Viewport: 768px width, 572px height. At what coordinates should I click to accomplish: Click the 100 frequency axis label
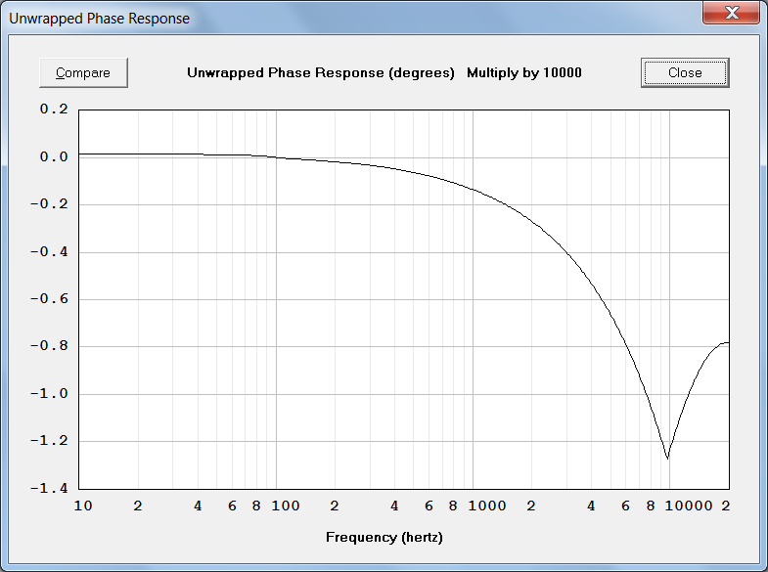[x=286, y=506]
